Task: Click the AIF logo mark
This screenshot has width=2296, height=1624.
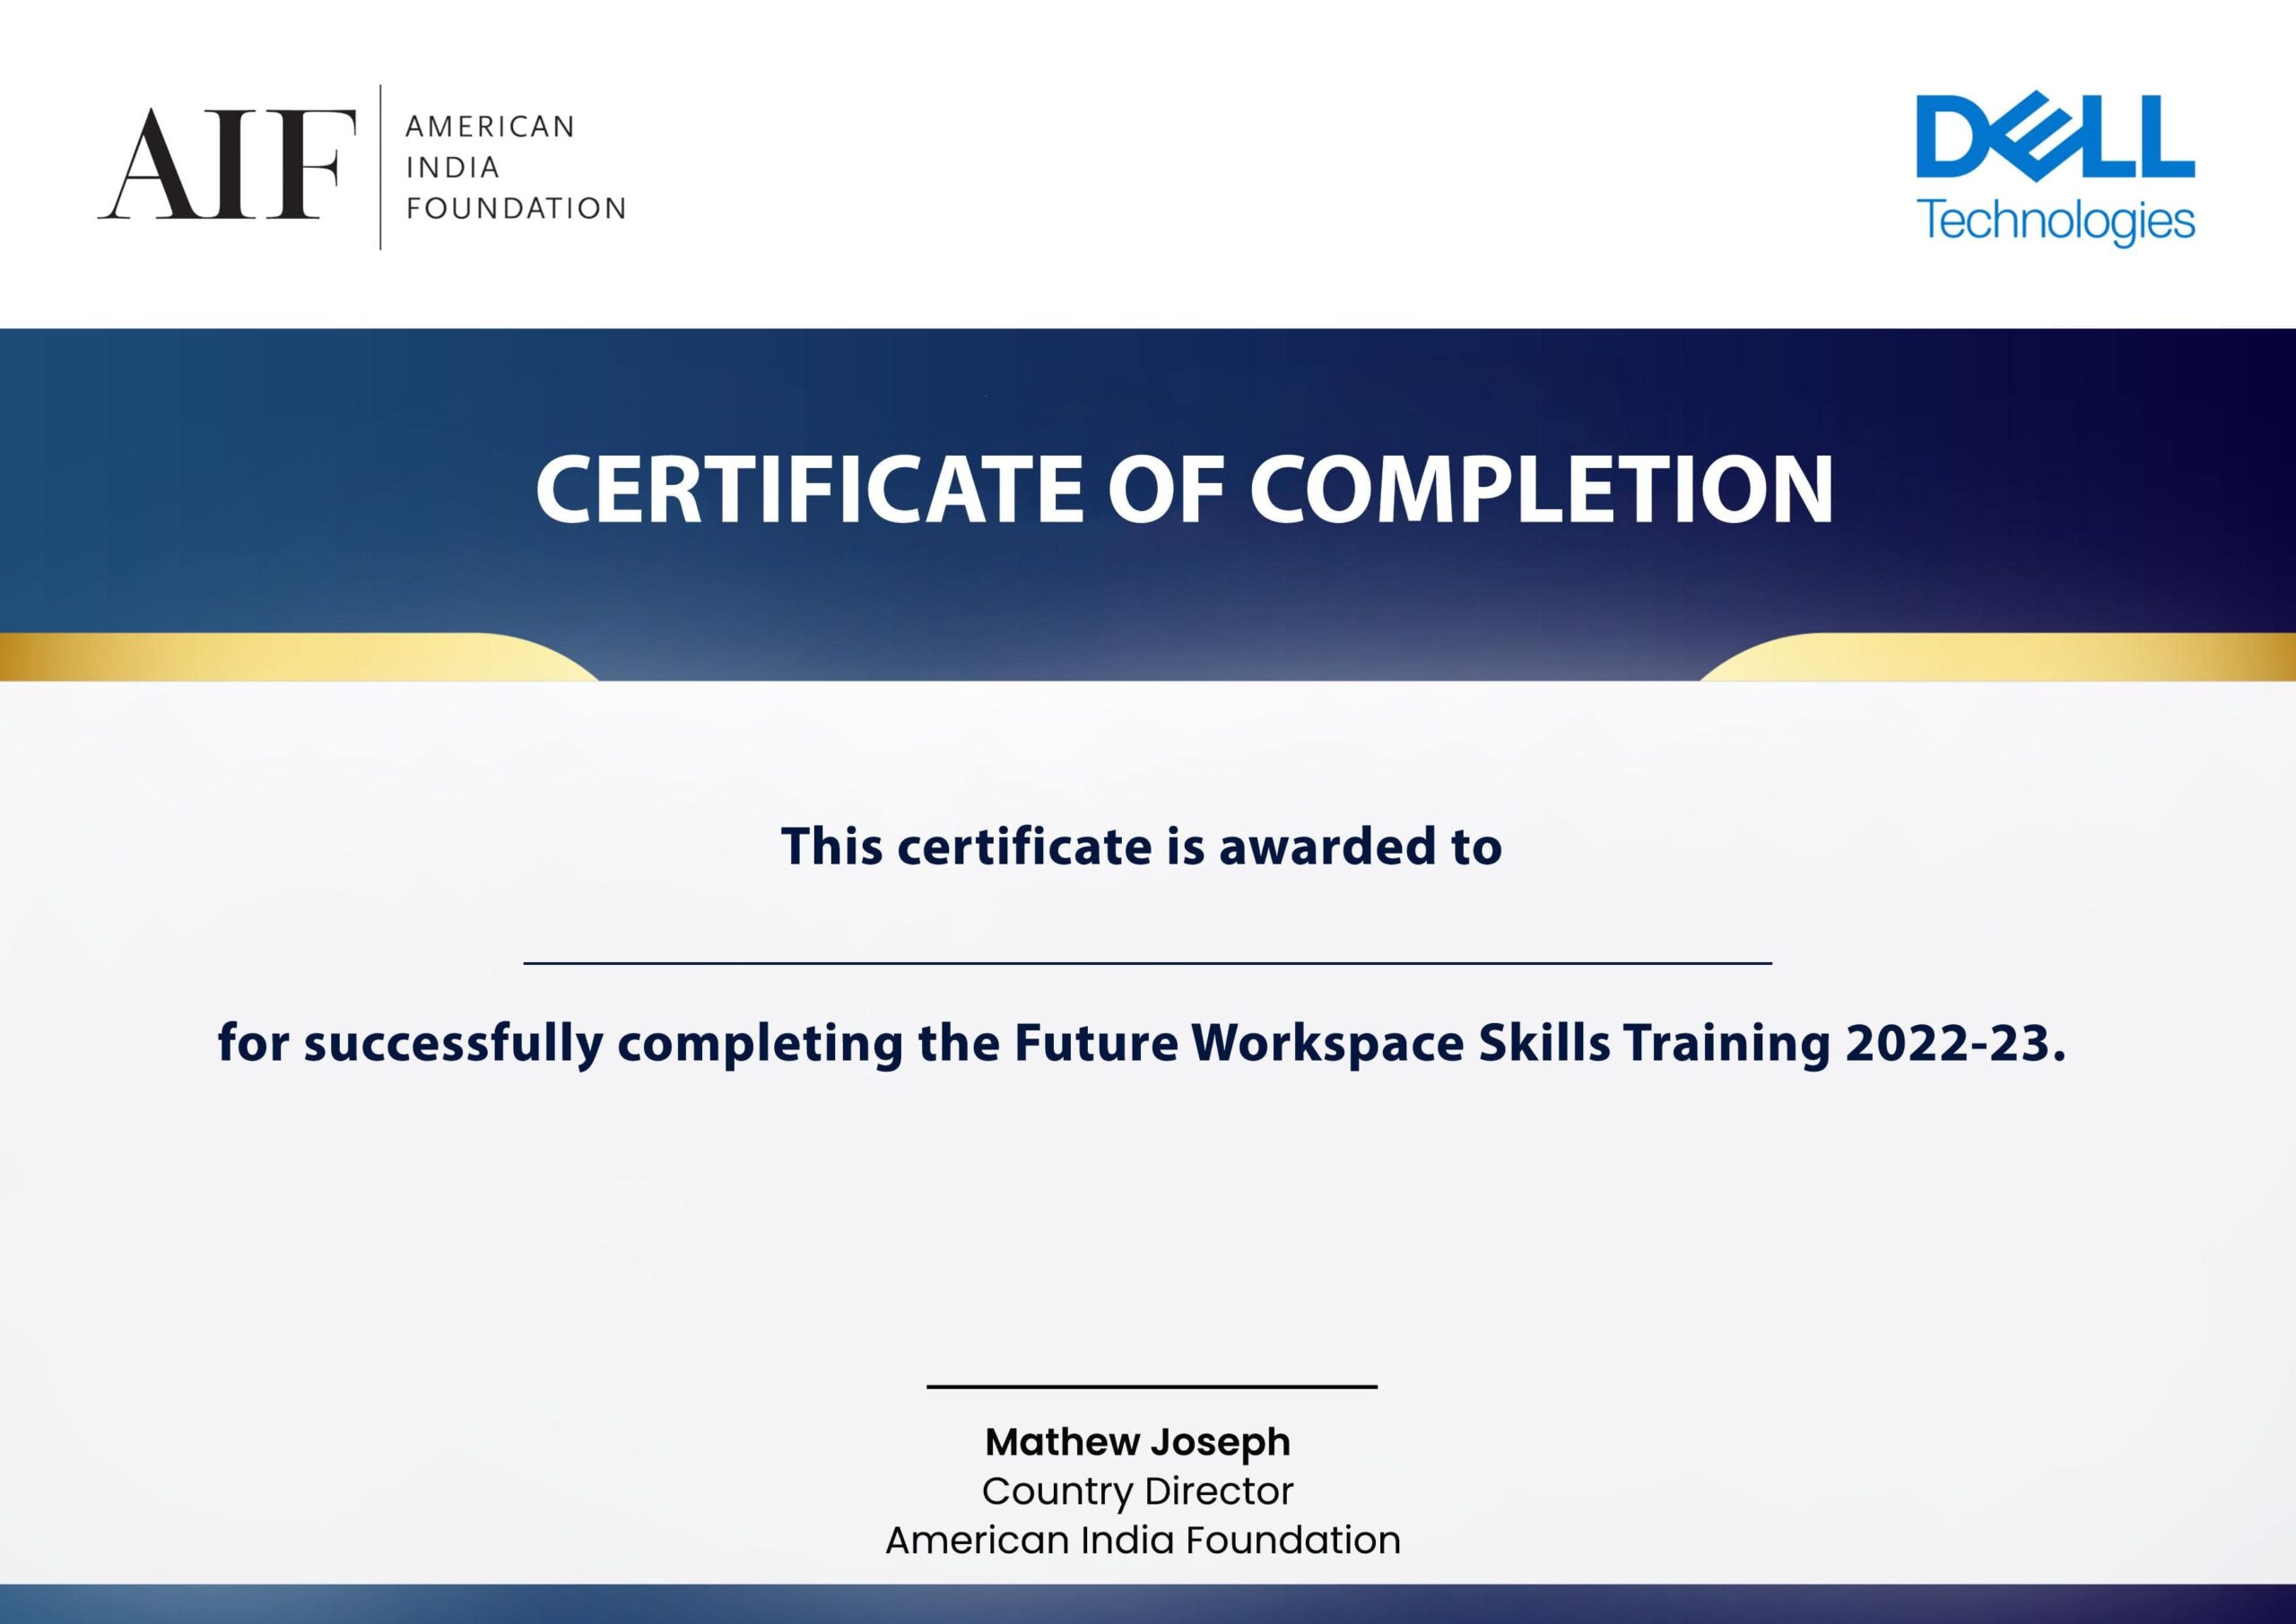Action: pyautogui.click(x=227, y=164)
